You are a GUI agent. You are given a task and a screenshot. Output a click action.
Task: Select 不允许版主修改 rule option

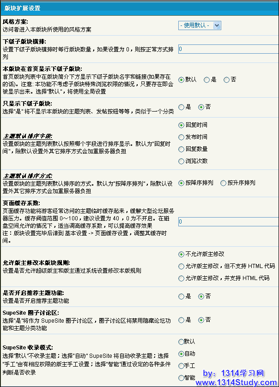[182, 254]
